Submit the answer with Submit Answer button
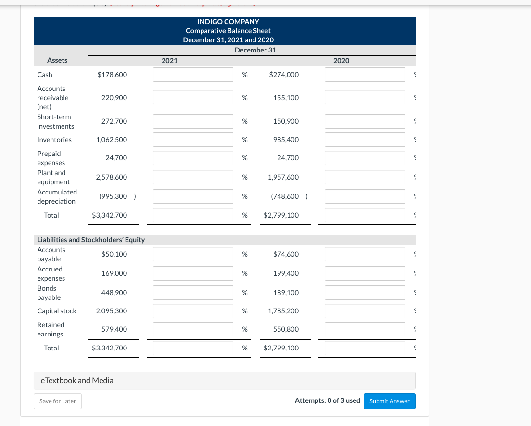Viewport: 531px width, 426px height. tap(390, 401)
